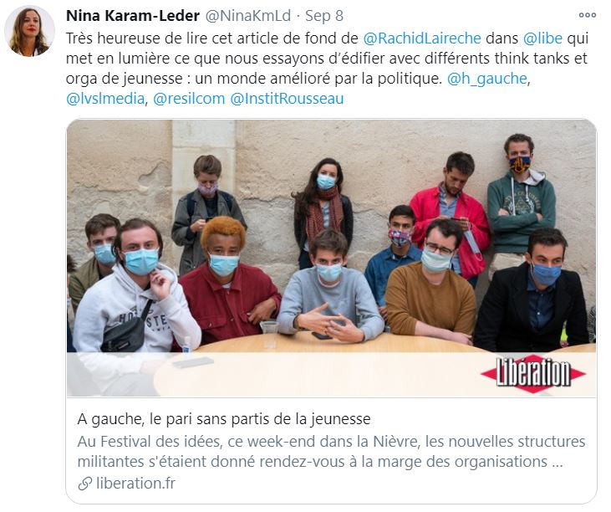The width and height of the screenshot is (611, 512).
Task: Visit the @libe mention
Action: pos(542,38)
